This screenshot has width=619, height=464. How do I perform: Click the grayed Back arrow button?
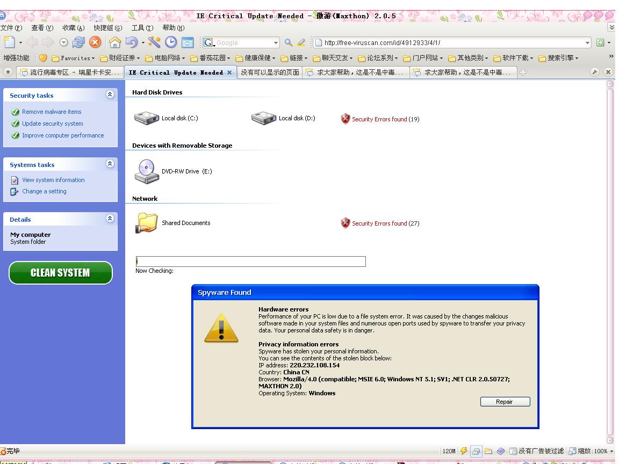coord(32,42)
